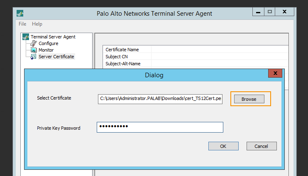Select the Server Certificate tree label
The height and width of the screenshot is (176, 308).
56,57
